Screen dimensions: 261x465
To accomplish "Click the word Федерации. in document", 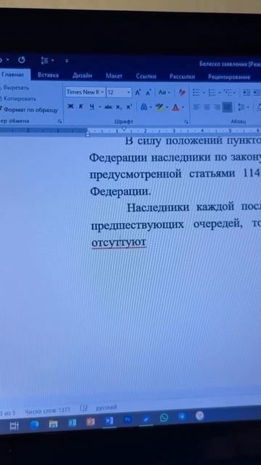I will [120, 192].
